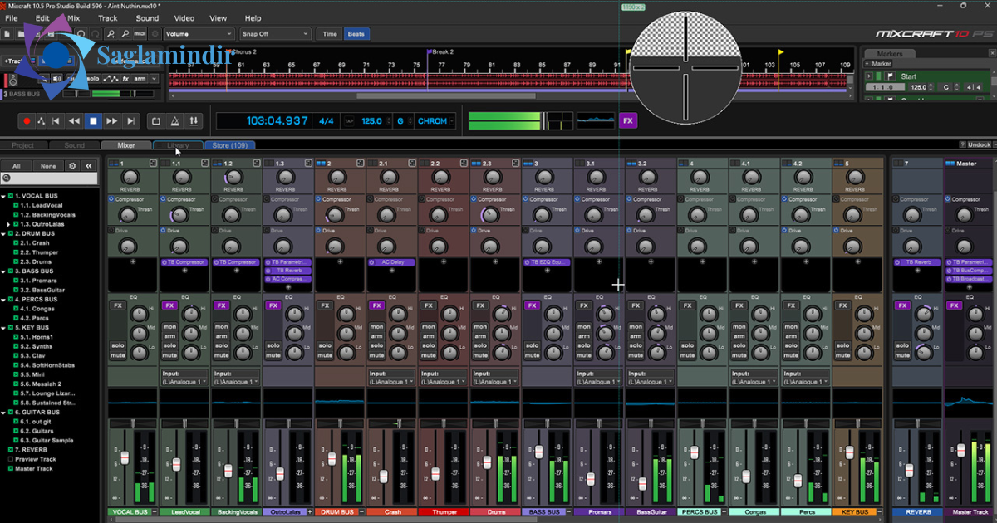The height and width of the screenshot is (523, 997).
Task: Click the TB Reverb effect on channel 7
Action: pyautogui.click(x=917, y=261)
